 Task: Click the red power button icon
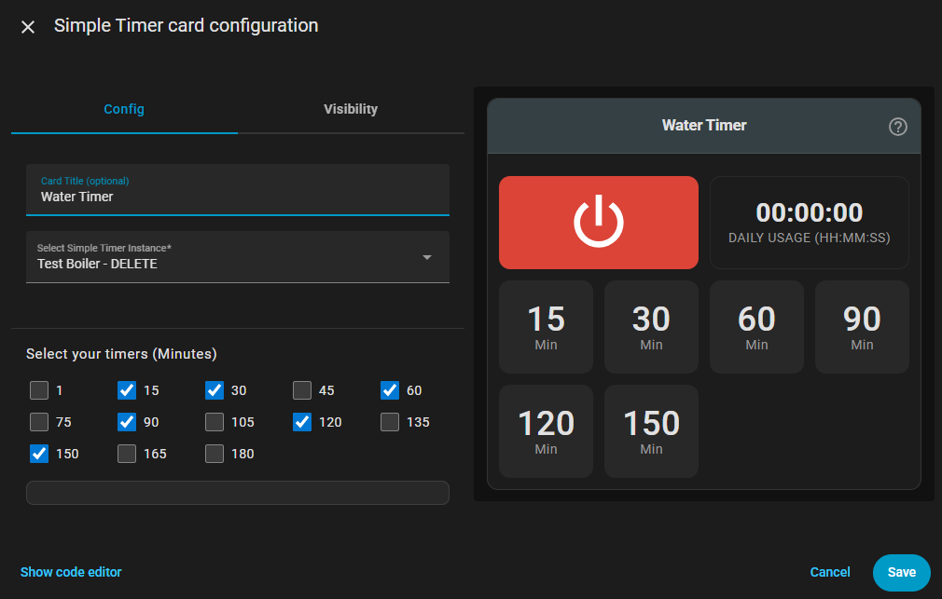pyautogui.click(x=598, y=223)
